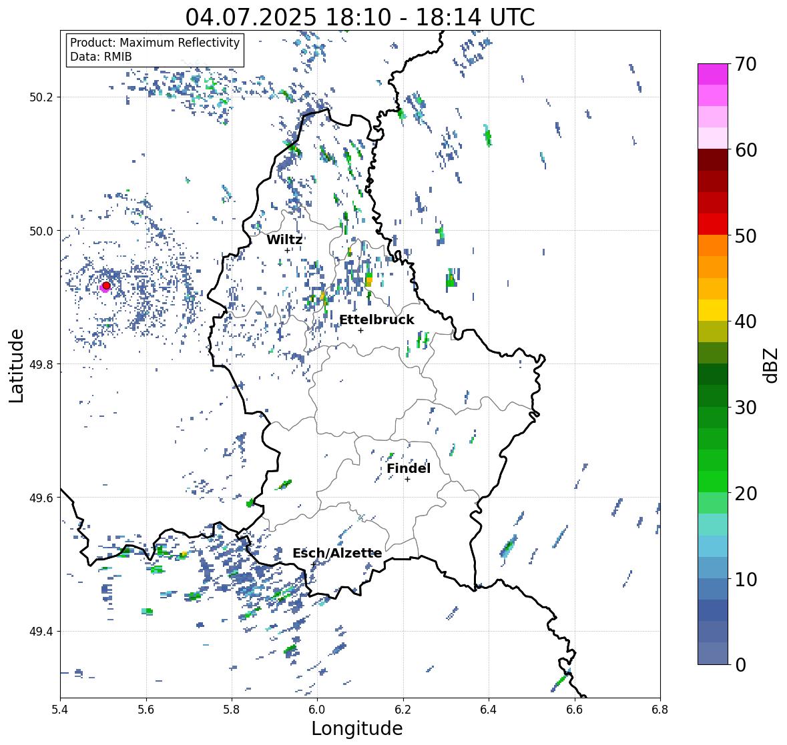Click the latitude tick label 49.8
This screenshot has height=745, width=787.
[41, 364]
